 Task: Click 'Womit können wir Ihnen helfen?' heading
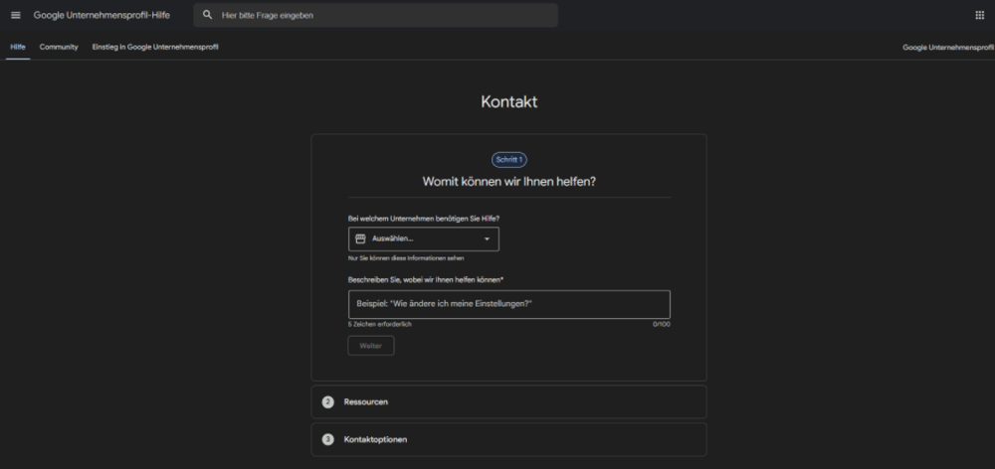pos(508,182)
